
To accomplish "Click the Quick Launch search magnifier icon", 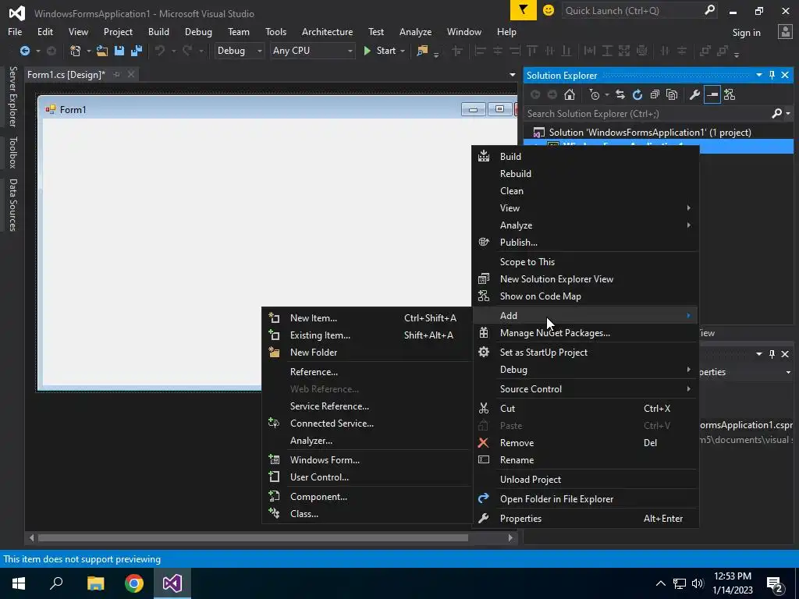I will tap(709, 10).
